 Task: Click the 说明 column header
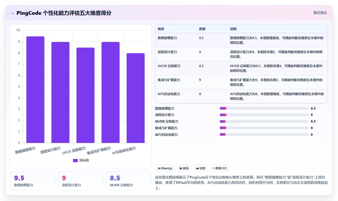(x=233, y=29)
